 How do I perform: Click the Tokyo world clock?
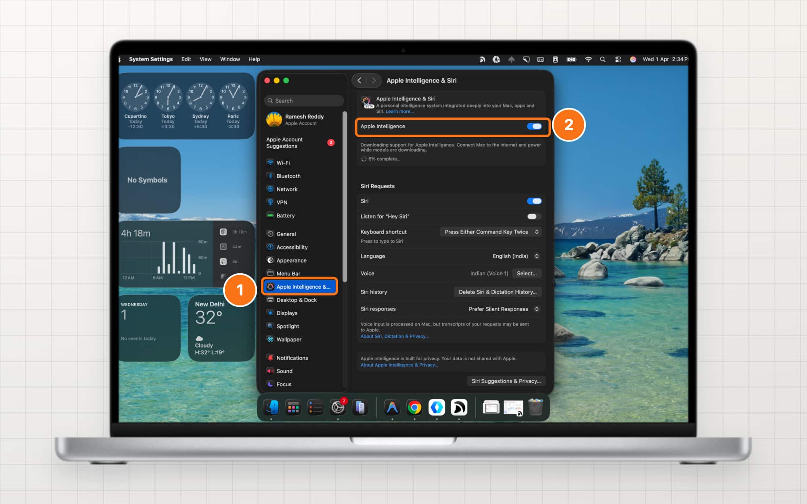point(168,106)
